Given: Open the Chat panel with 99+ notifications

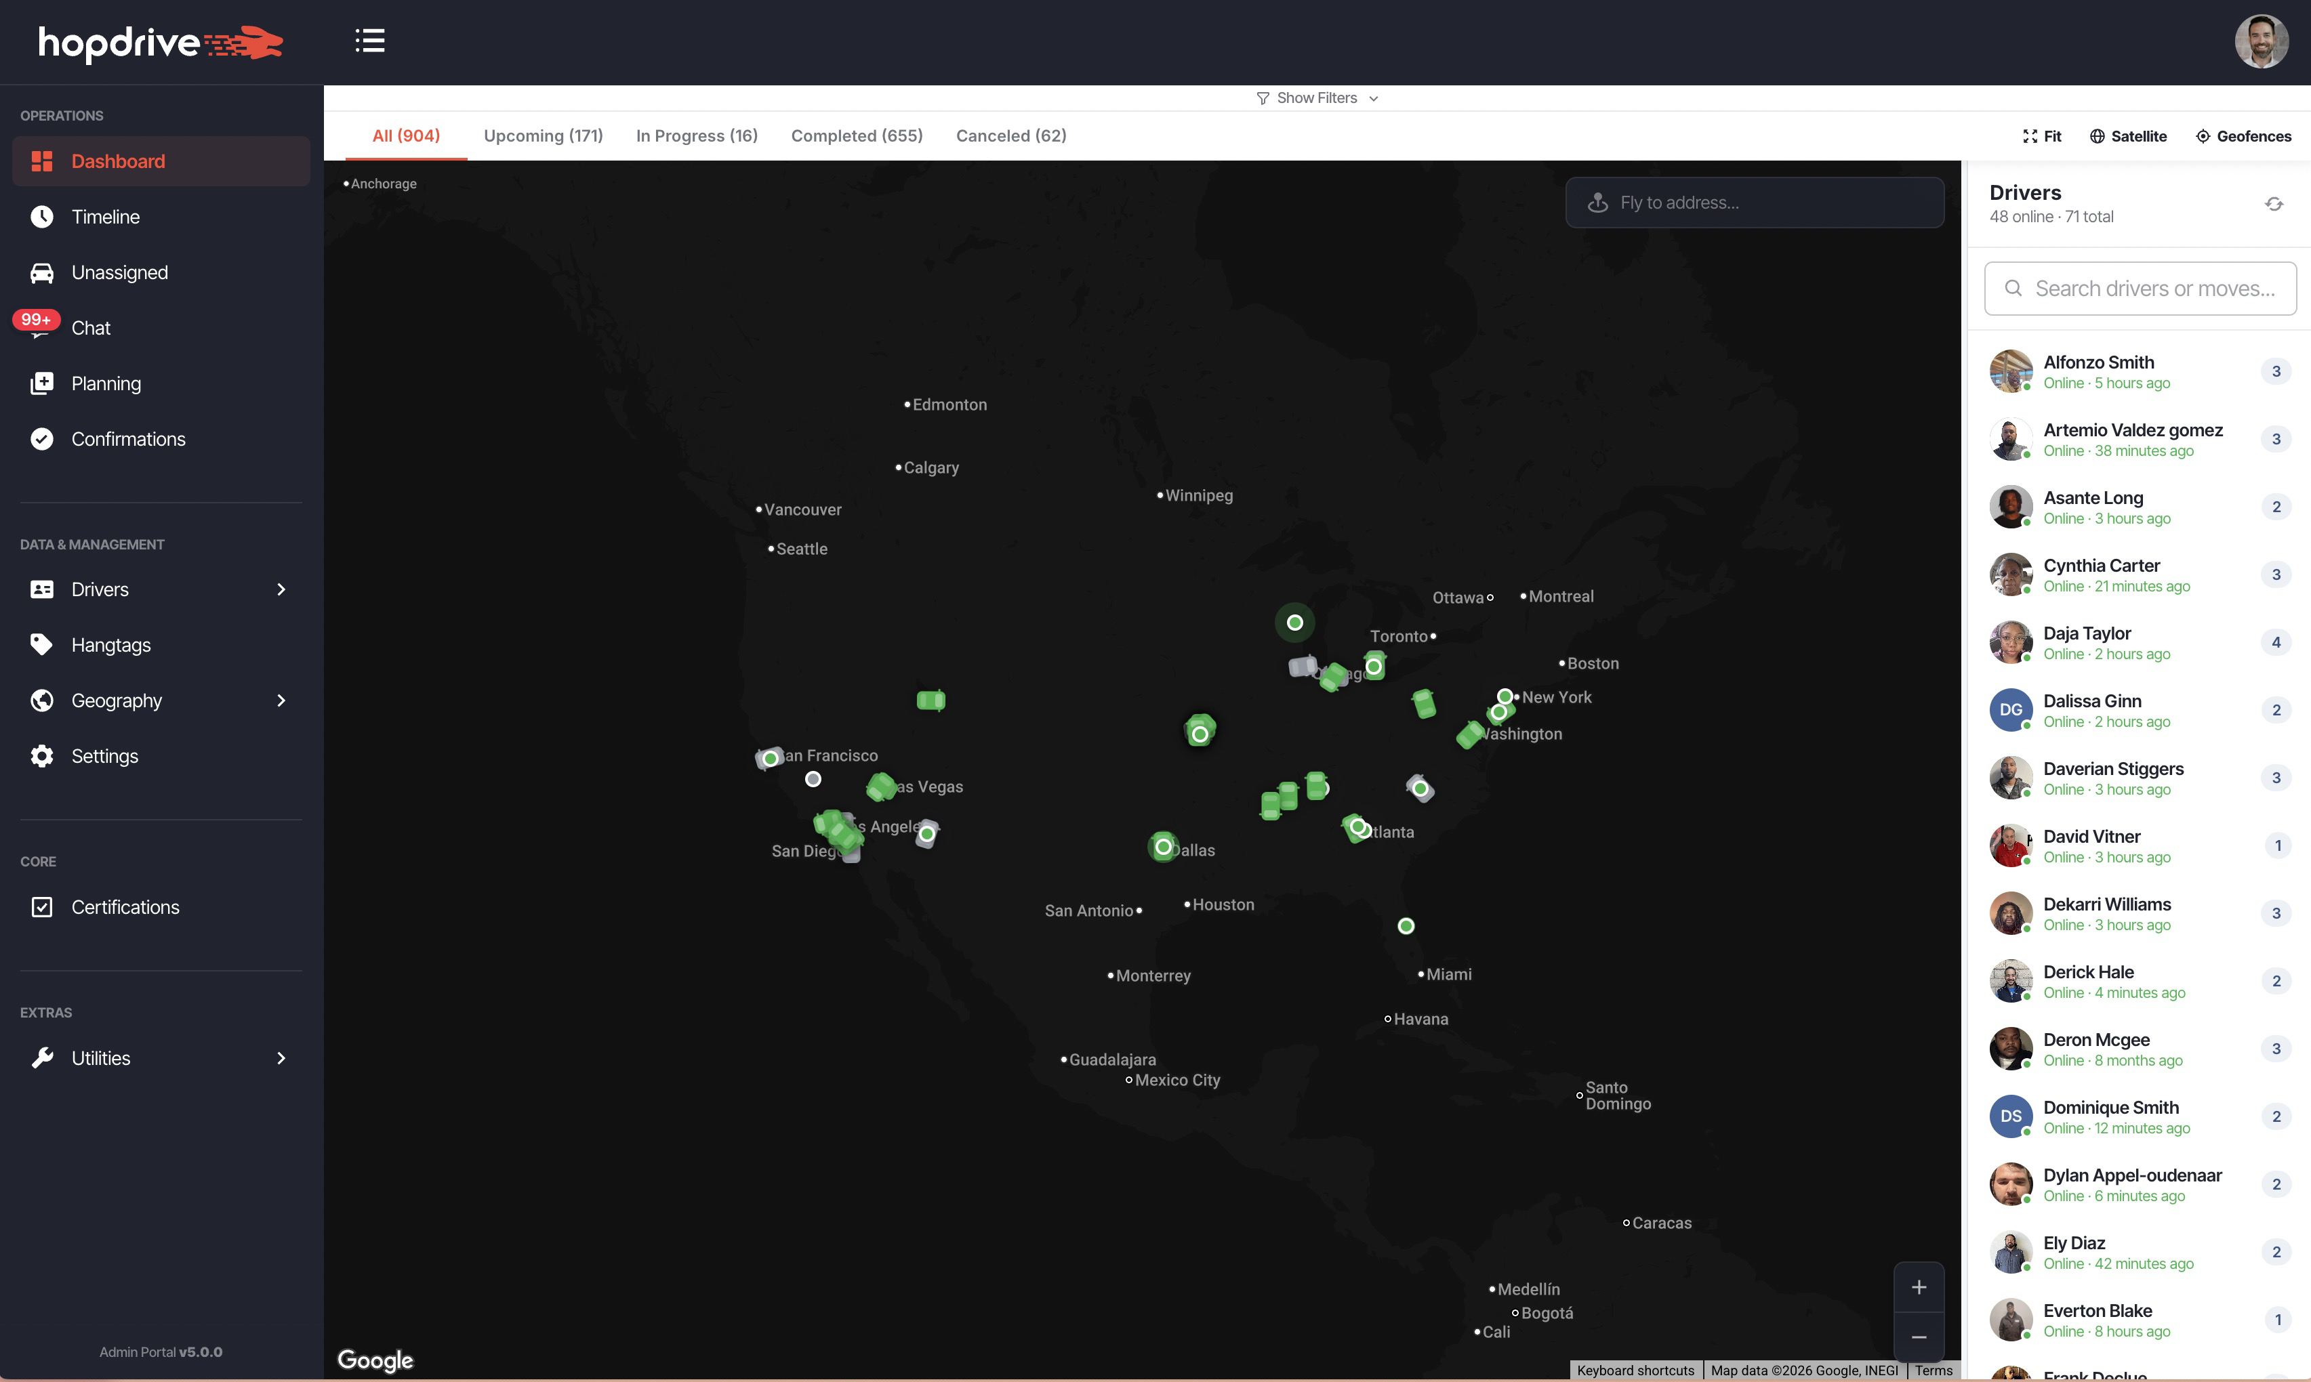Looking at the screenshot, I should tap(90, 327).
